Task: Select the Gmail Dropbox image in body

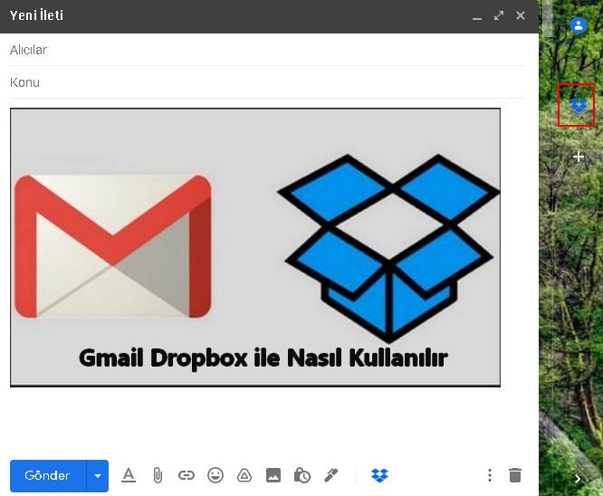Action: [255, 247]
